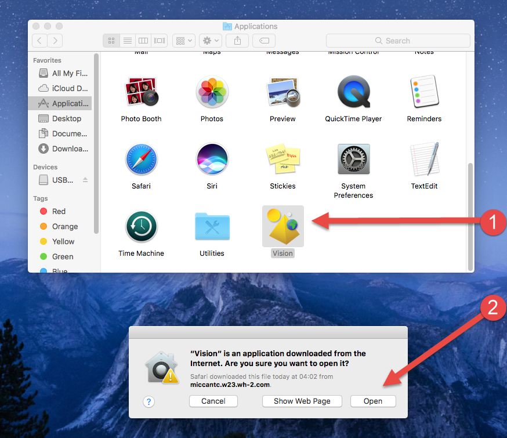
Task: Click the Share toolbar button
Action: [237, 41]
